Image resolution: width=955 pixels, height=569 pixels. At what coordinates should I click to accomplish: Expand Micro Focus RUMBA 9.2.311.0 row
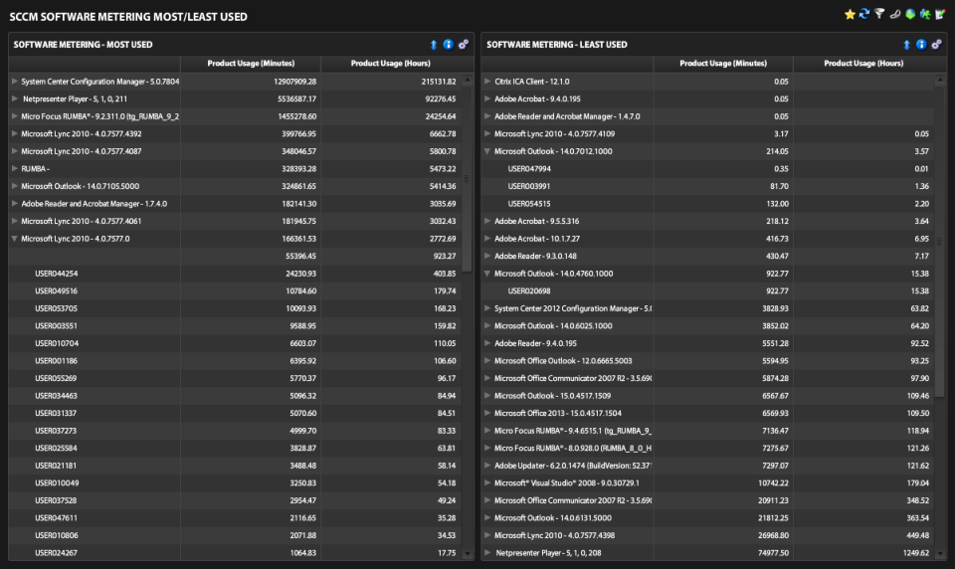click(x=15, y=116)
